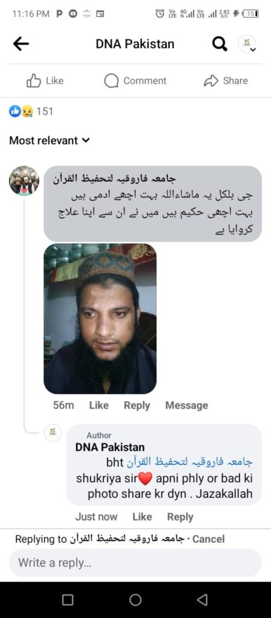
Task: Open the man's photo in comment
Action: coord(100,319)
